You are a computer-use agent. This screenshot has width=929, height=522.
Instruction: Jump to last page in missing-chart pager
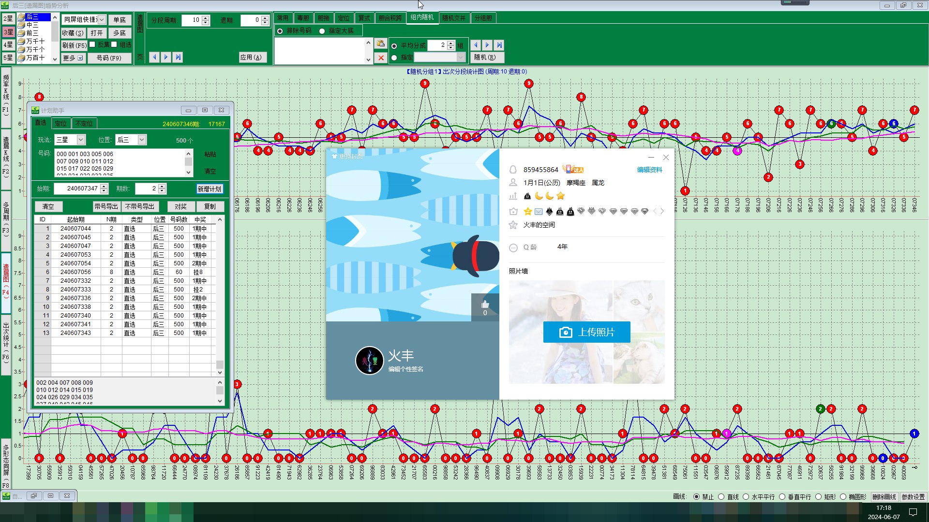178,57
